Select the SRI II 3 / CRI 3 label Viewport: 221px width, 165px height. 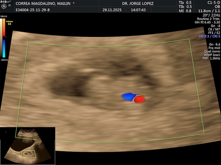[209, 36]
